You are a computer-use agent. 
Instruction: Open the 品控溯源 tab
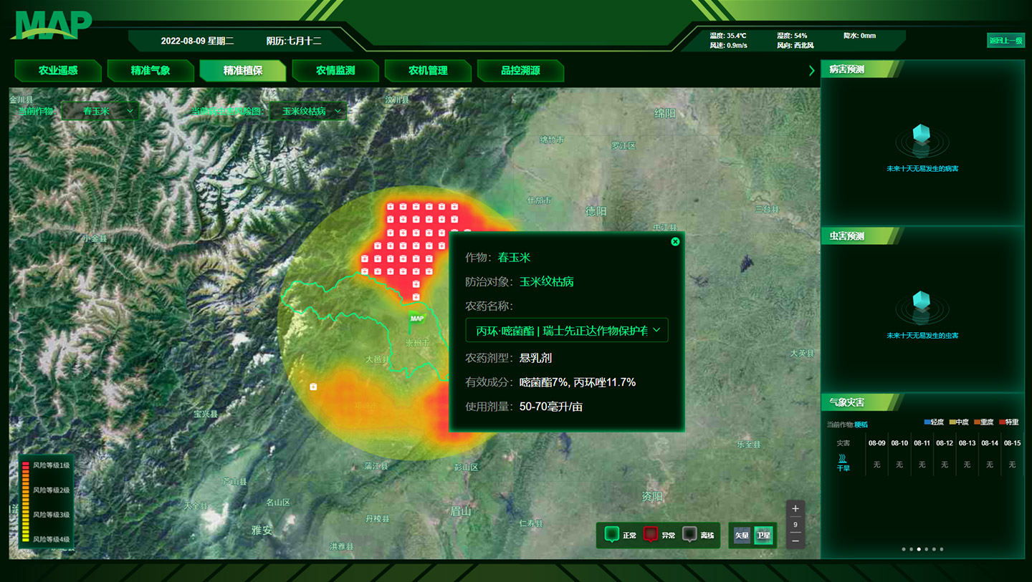[520, 70]
